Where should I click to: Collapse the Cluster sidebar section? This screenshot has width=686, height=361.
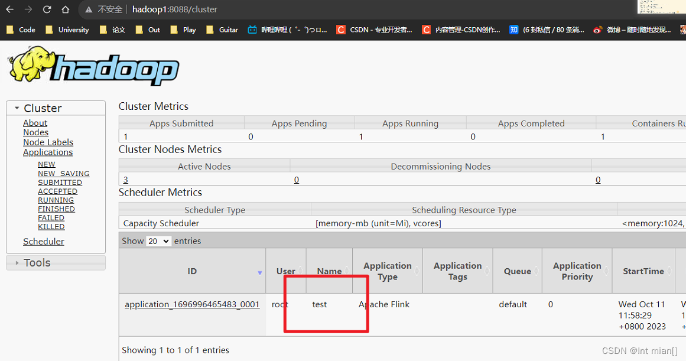pyautogui.click(x=56, y=108)
